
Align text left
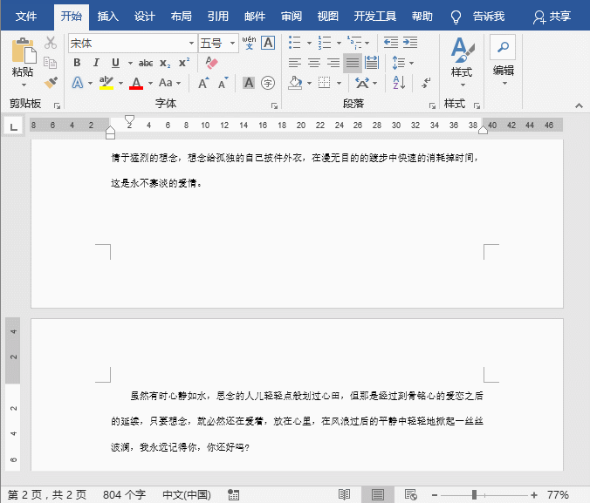click(x=295, y=63)
